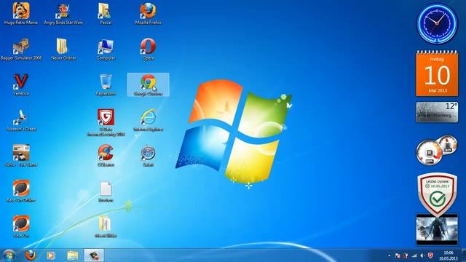
Task: Click the Google Chrome desktop shortcut
Action: 148,85
